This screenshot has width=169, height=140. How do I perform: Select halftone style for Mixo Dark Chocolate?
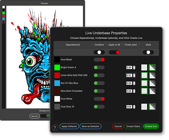(x=152, y=91)
